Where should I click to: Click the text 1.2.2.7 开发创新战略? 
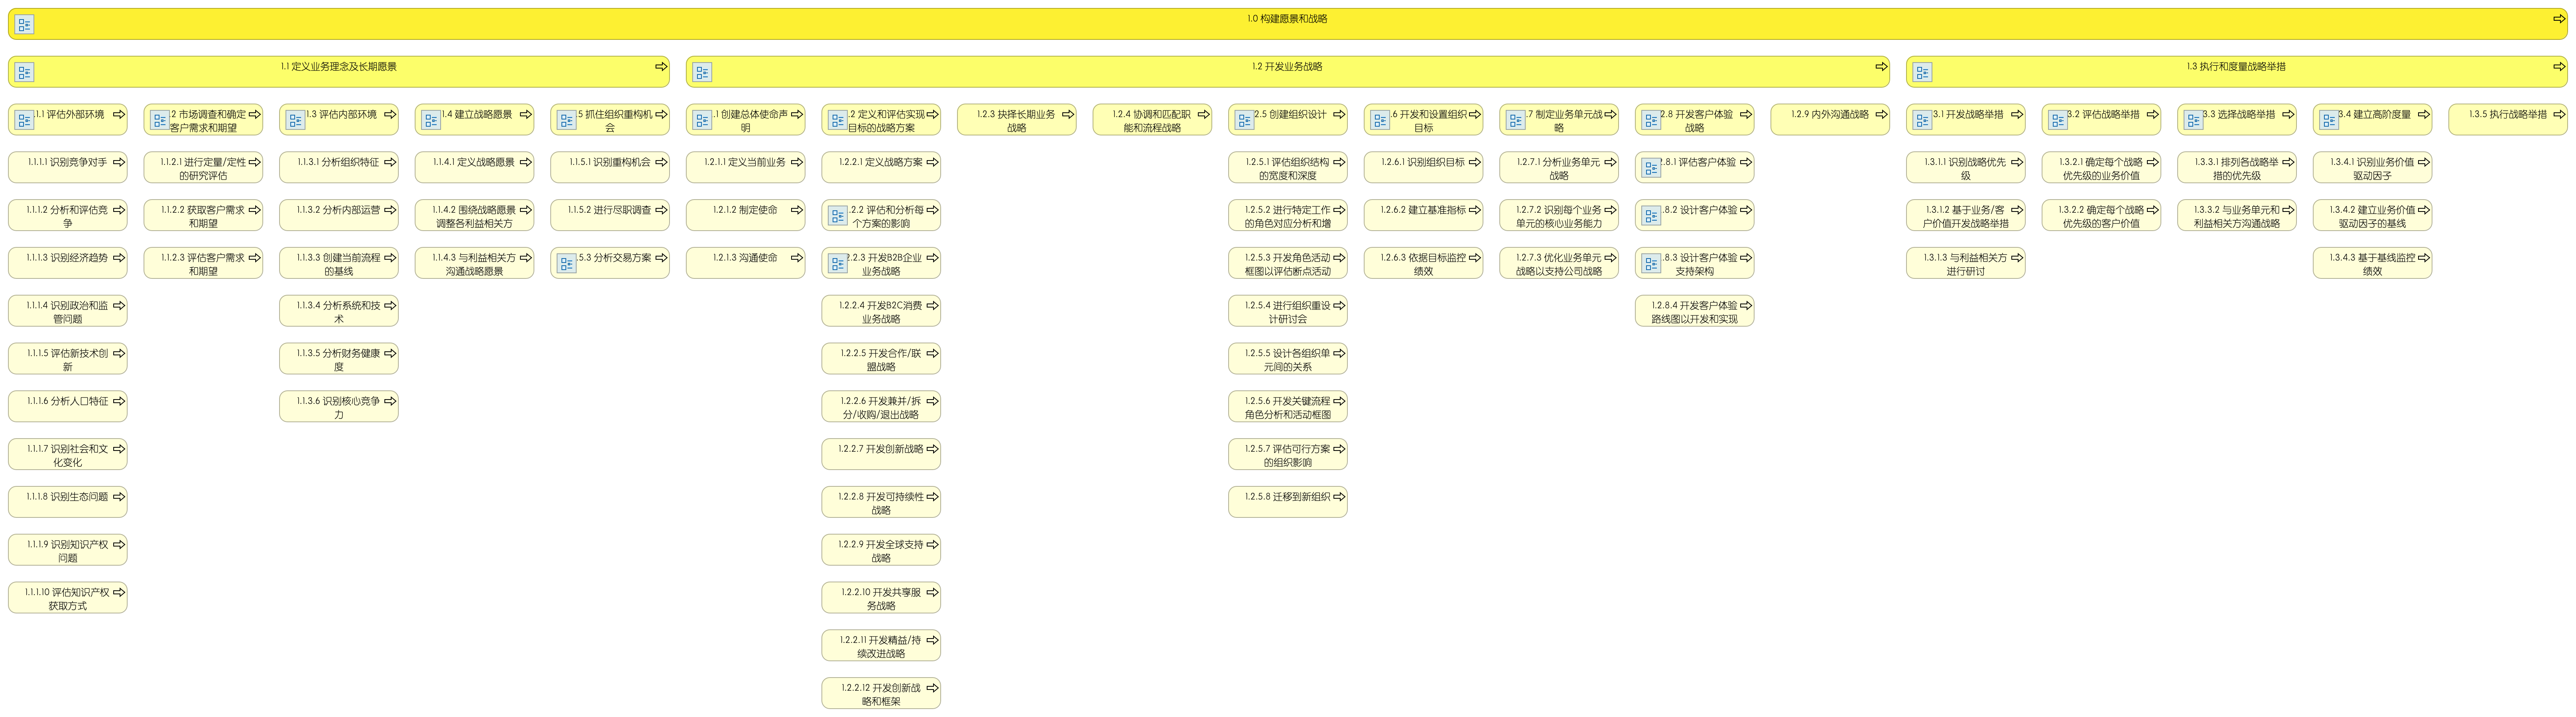(881, 449)
